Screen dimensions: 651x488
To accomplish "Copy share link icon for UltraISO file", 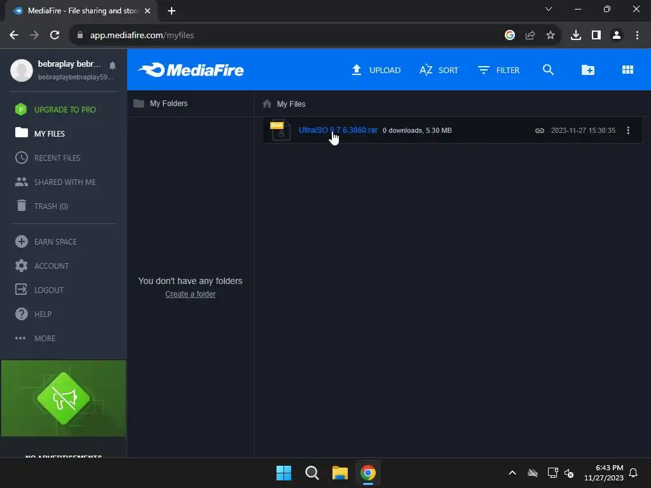I will 539,130.
